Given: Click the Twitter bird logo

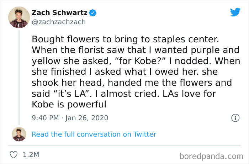Looking at the screenshot, I should pos(235,12).
